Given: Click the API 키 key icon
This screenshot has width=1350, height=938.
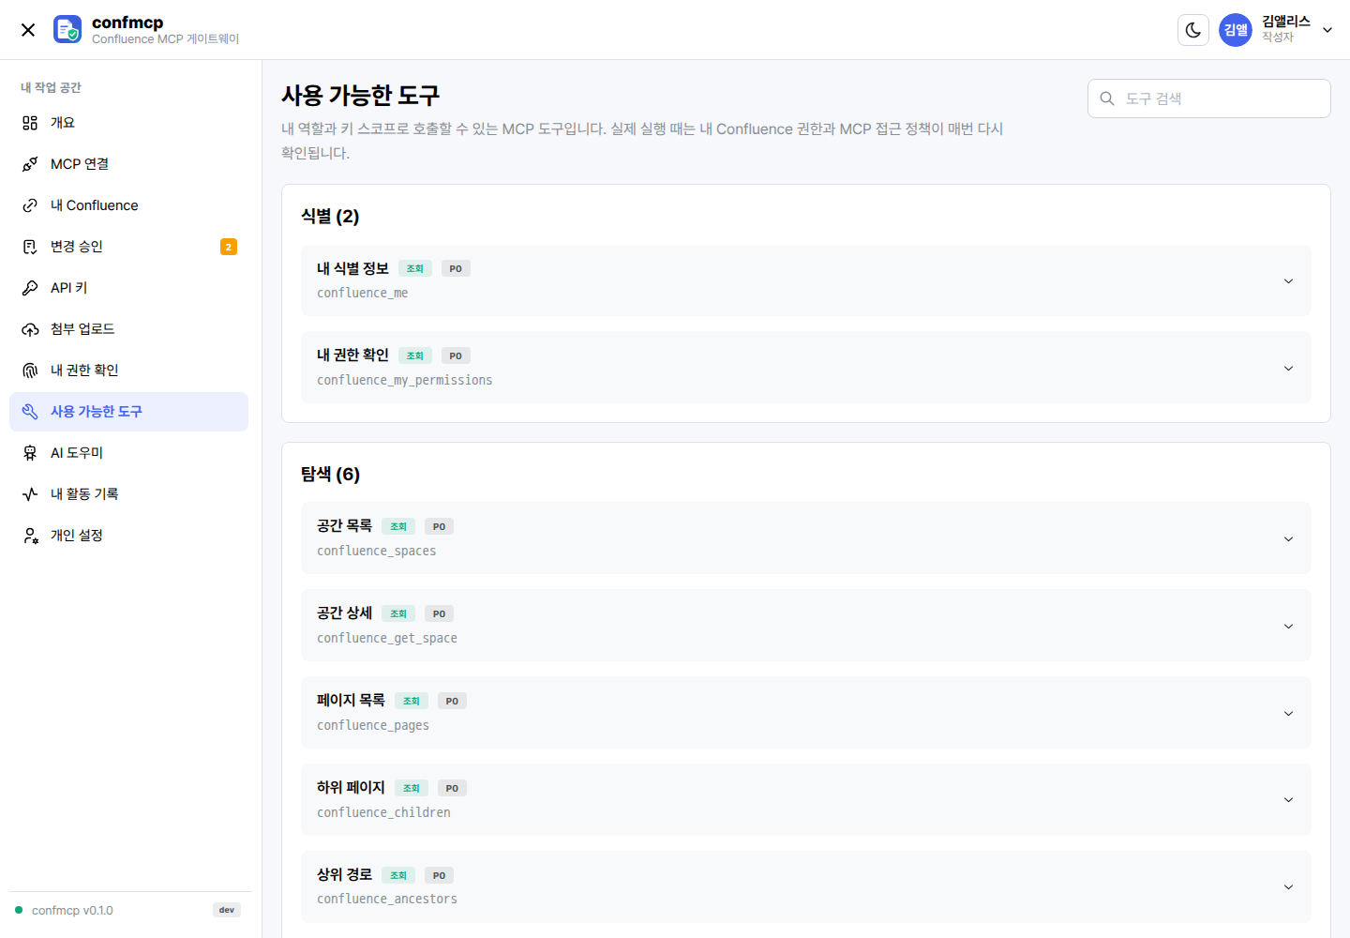Looking at the screenshot, I should (30, 288).
